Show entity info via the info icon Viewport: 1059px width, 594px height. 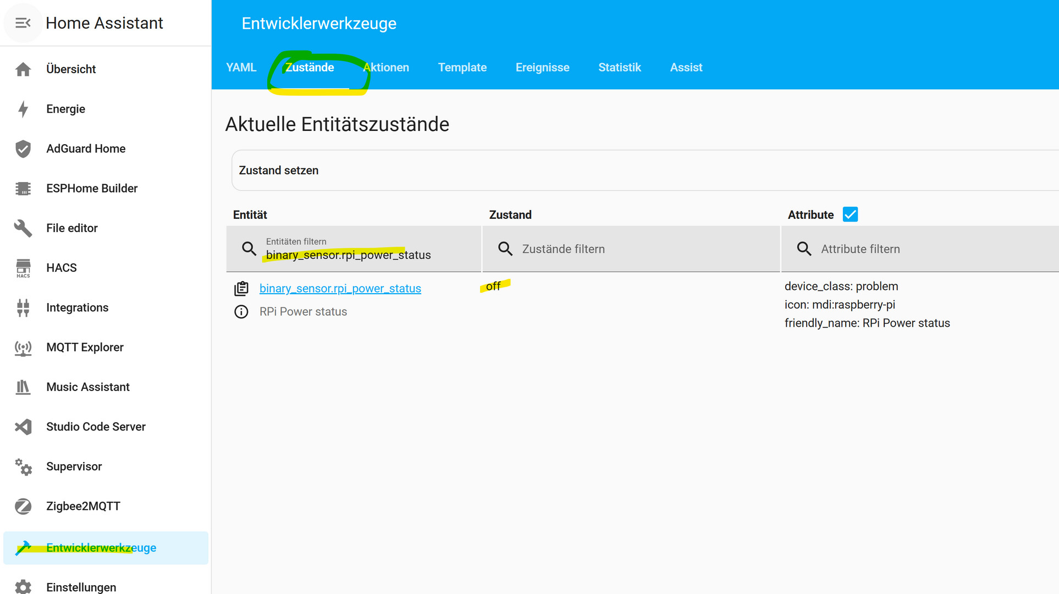(241, 312)
